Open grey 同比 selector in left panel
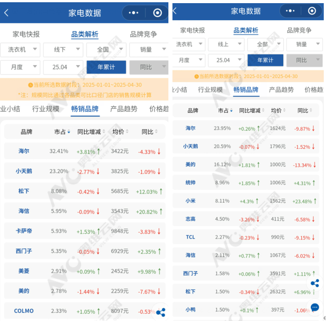This screenshot has height=321, width=326. tap(149, 67)
